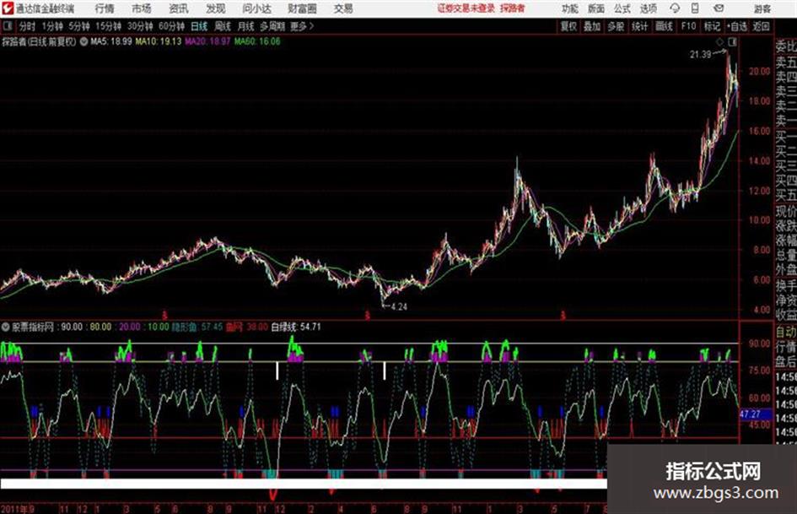This screenshot has width=797, height=514.
Task: Click the diamond icon at chart corner
Action: pyautogui.click(x=719, y=42)
